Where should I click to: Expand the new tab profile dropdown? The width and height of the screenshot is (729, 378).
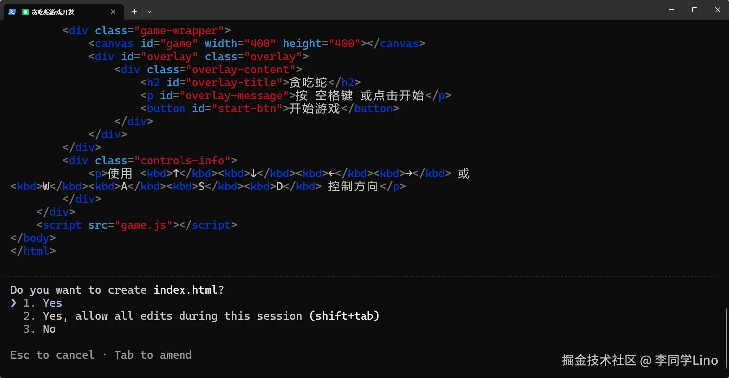[149, 11]
